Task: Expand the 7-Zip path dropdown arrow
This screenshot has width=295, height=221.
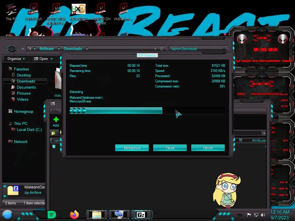Action: tap(264, 133)
